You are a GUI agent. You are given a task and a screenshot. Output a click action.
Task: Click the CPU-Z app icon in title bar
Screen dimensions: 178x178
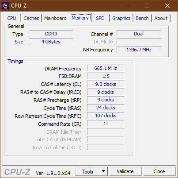5,6
